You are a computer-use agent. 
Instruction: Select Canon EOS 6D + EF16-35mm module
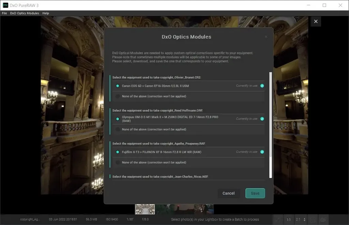point(188,86)
